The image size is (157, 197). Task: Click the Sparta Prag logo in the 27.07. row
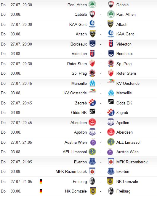pos(111,63)
